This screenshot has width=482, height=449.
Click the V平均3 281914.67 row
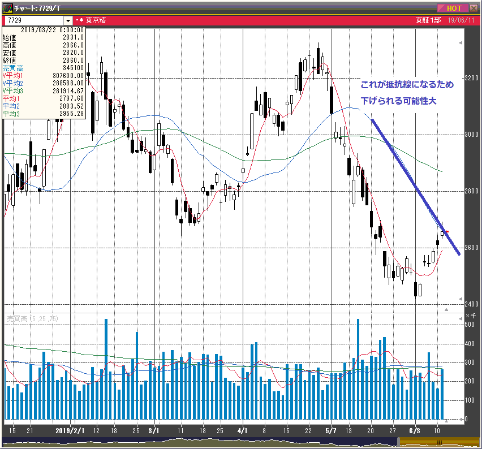tap(44, 90)
